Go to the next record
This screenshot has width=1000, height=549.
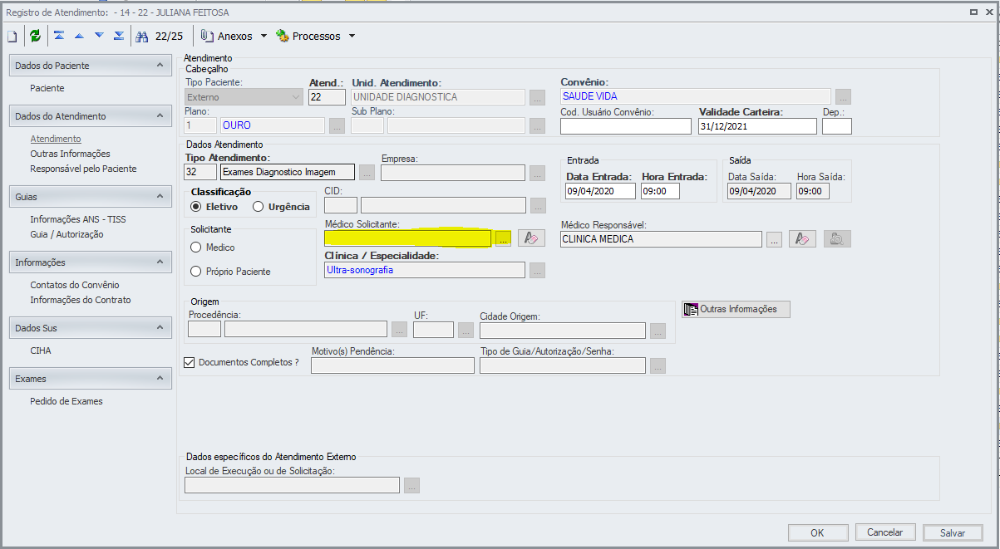pos(99,36)
